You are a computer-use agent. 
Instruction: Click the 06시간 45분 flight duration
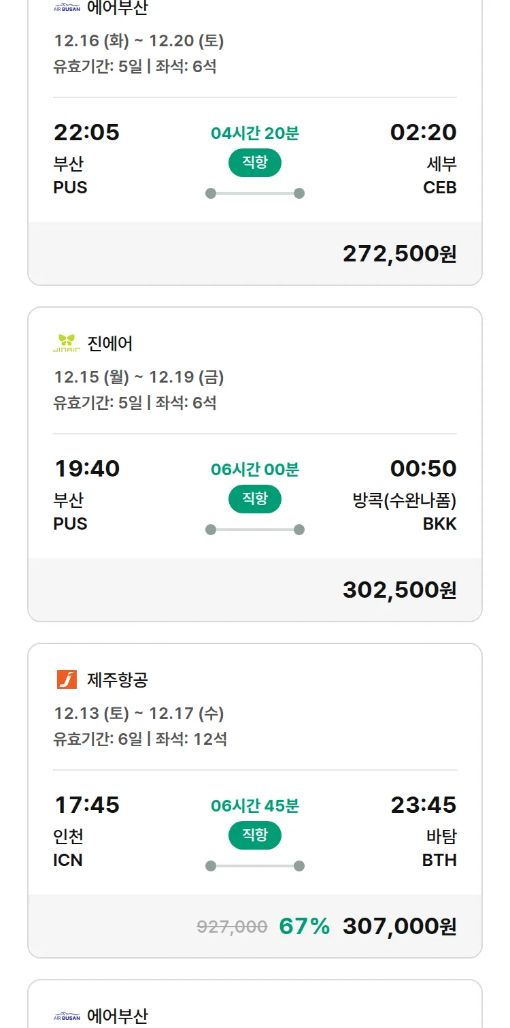tap(254, 806)
